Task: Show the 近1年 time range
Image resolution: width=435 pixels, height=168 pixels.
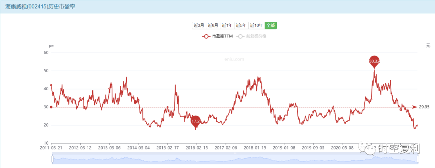Action: point(227,25)
